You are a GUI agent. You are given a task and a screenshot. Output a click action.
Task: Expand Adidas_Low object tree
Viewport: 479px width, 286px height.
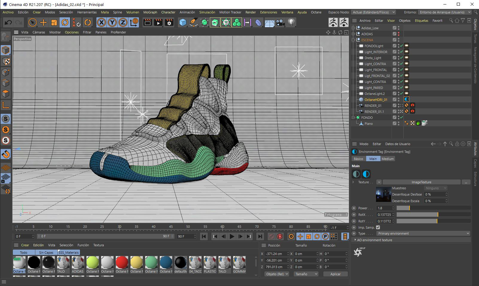353,28
